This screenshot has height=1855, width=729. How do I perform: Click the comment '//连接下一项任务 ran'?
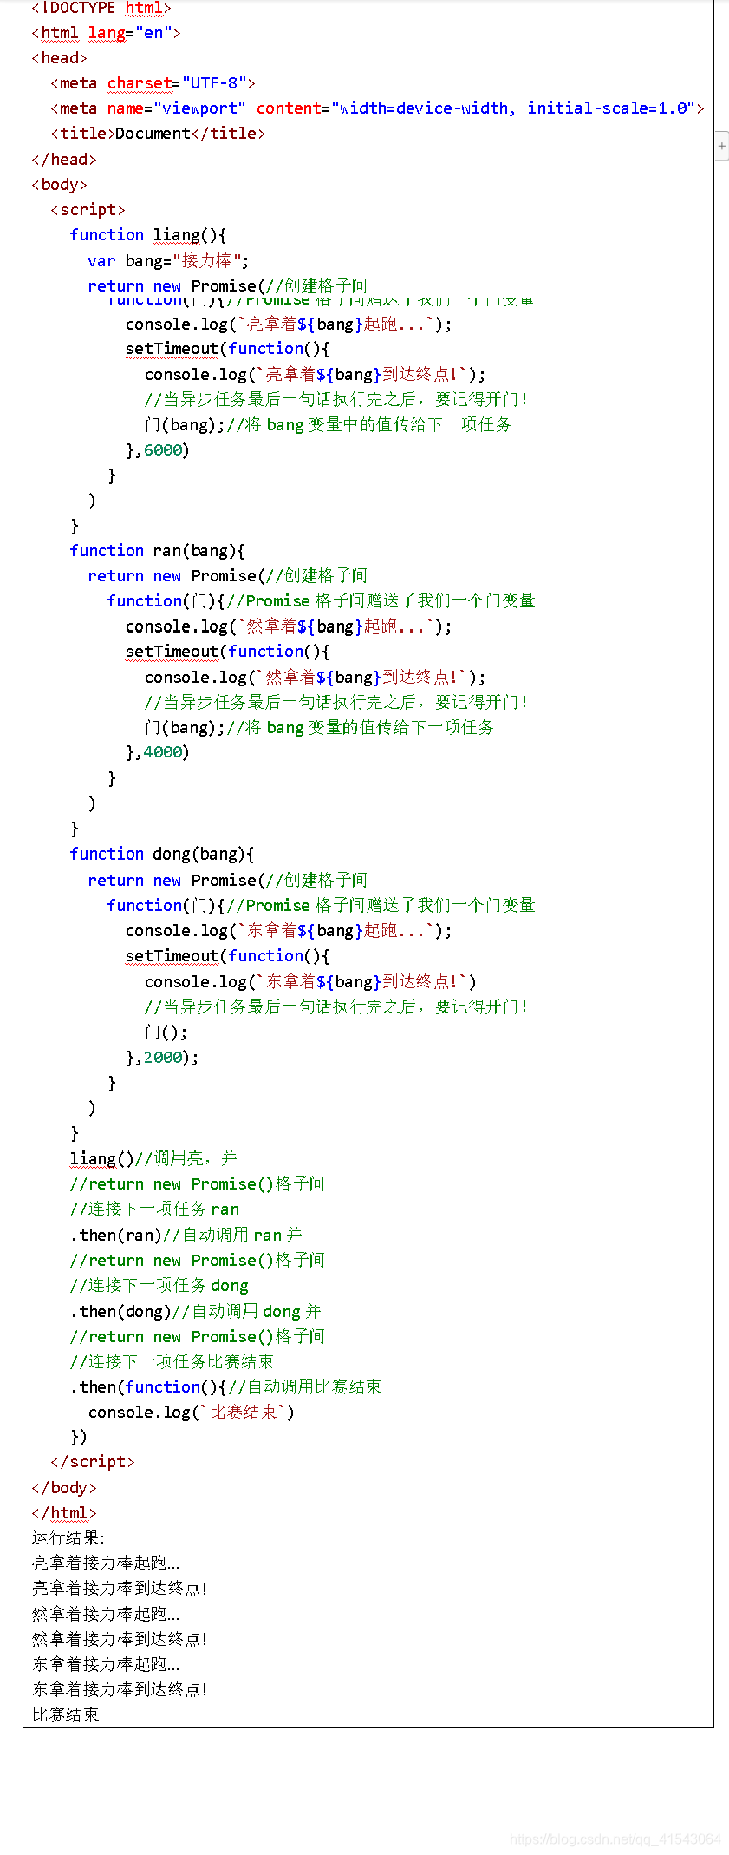pos(154,1209)
